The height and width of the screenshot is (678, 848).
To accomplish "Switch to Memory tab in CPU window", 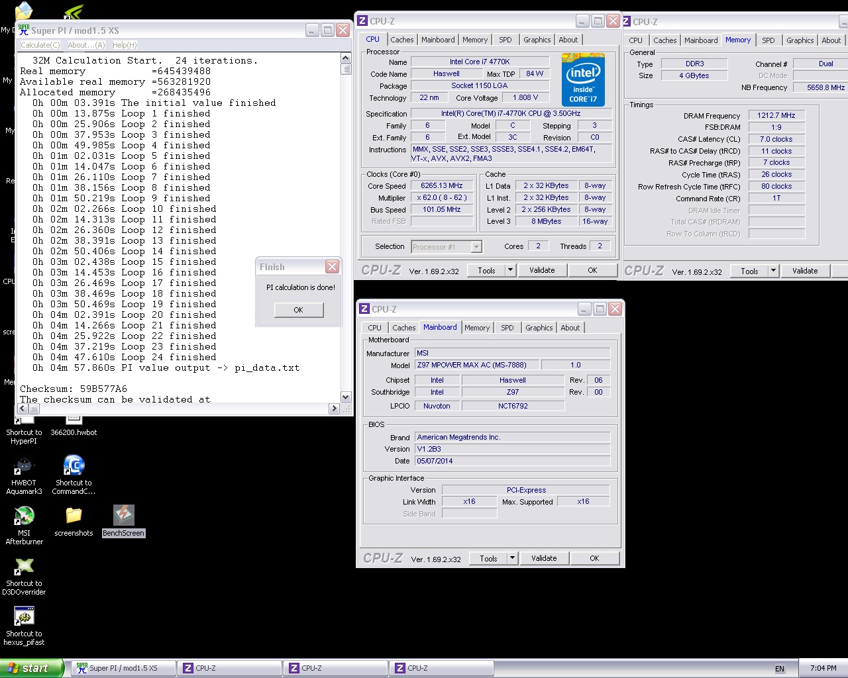I will click(475, 40).
